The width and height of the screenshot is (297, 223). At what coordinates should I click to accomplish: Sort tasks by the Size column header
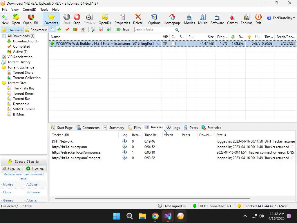coord(205,37)
